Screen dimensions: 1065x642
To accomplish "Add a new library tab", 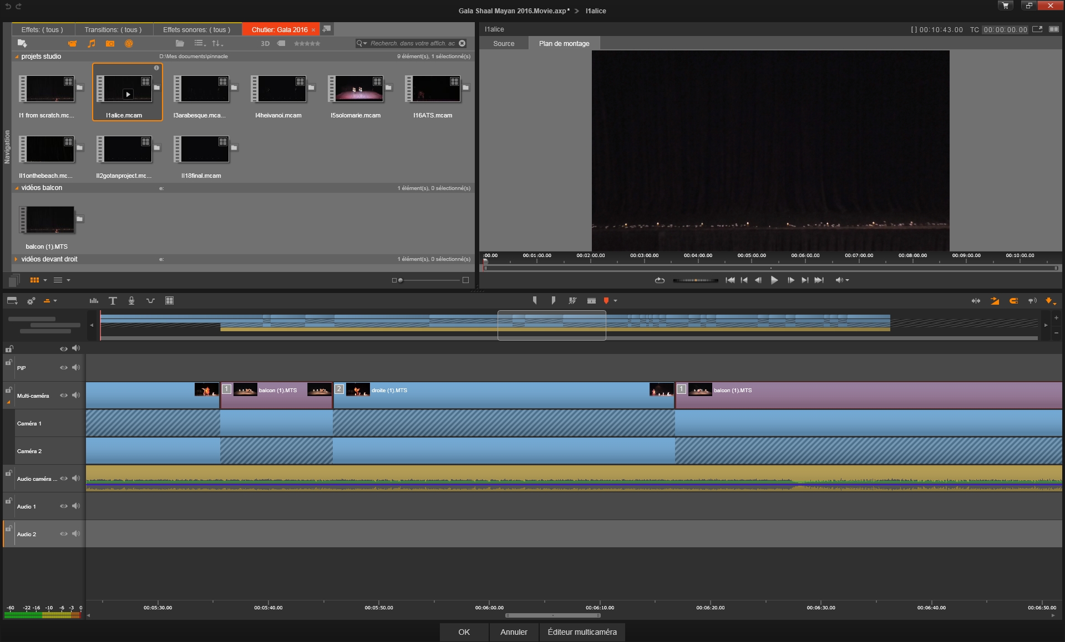I will [x=327, y=29].
